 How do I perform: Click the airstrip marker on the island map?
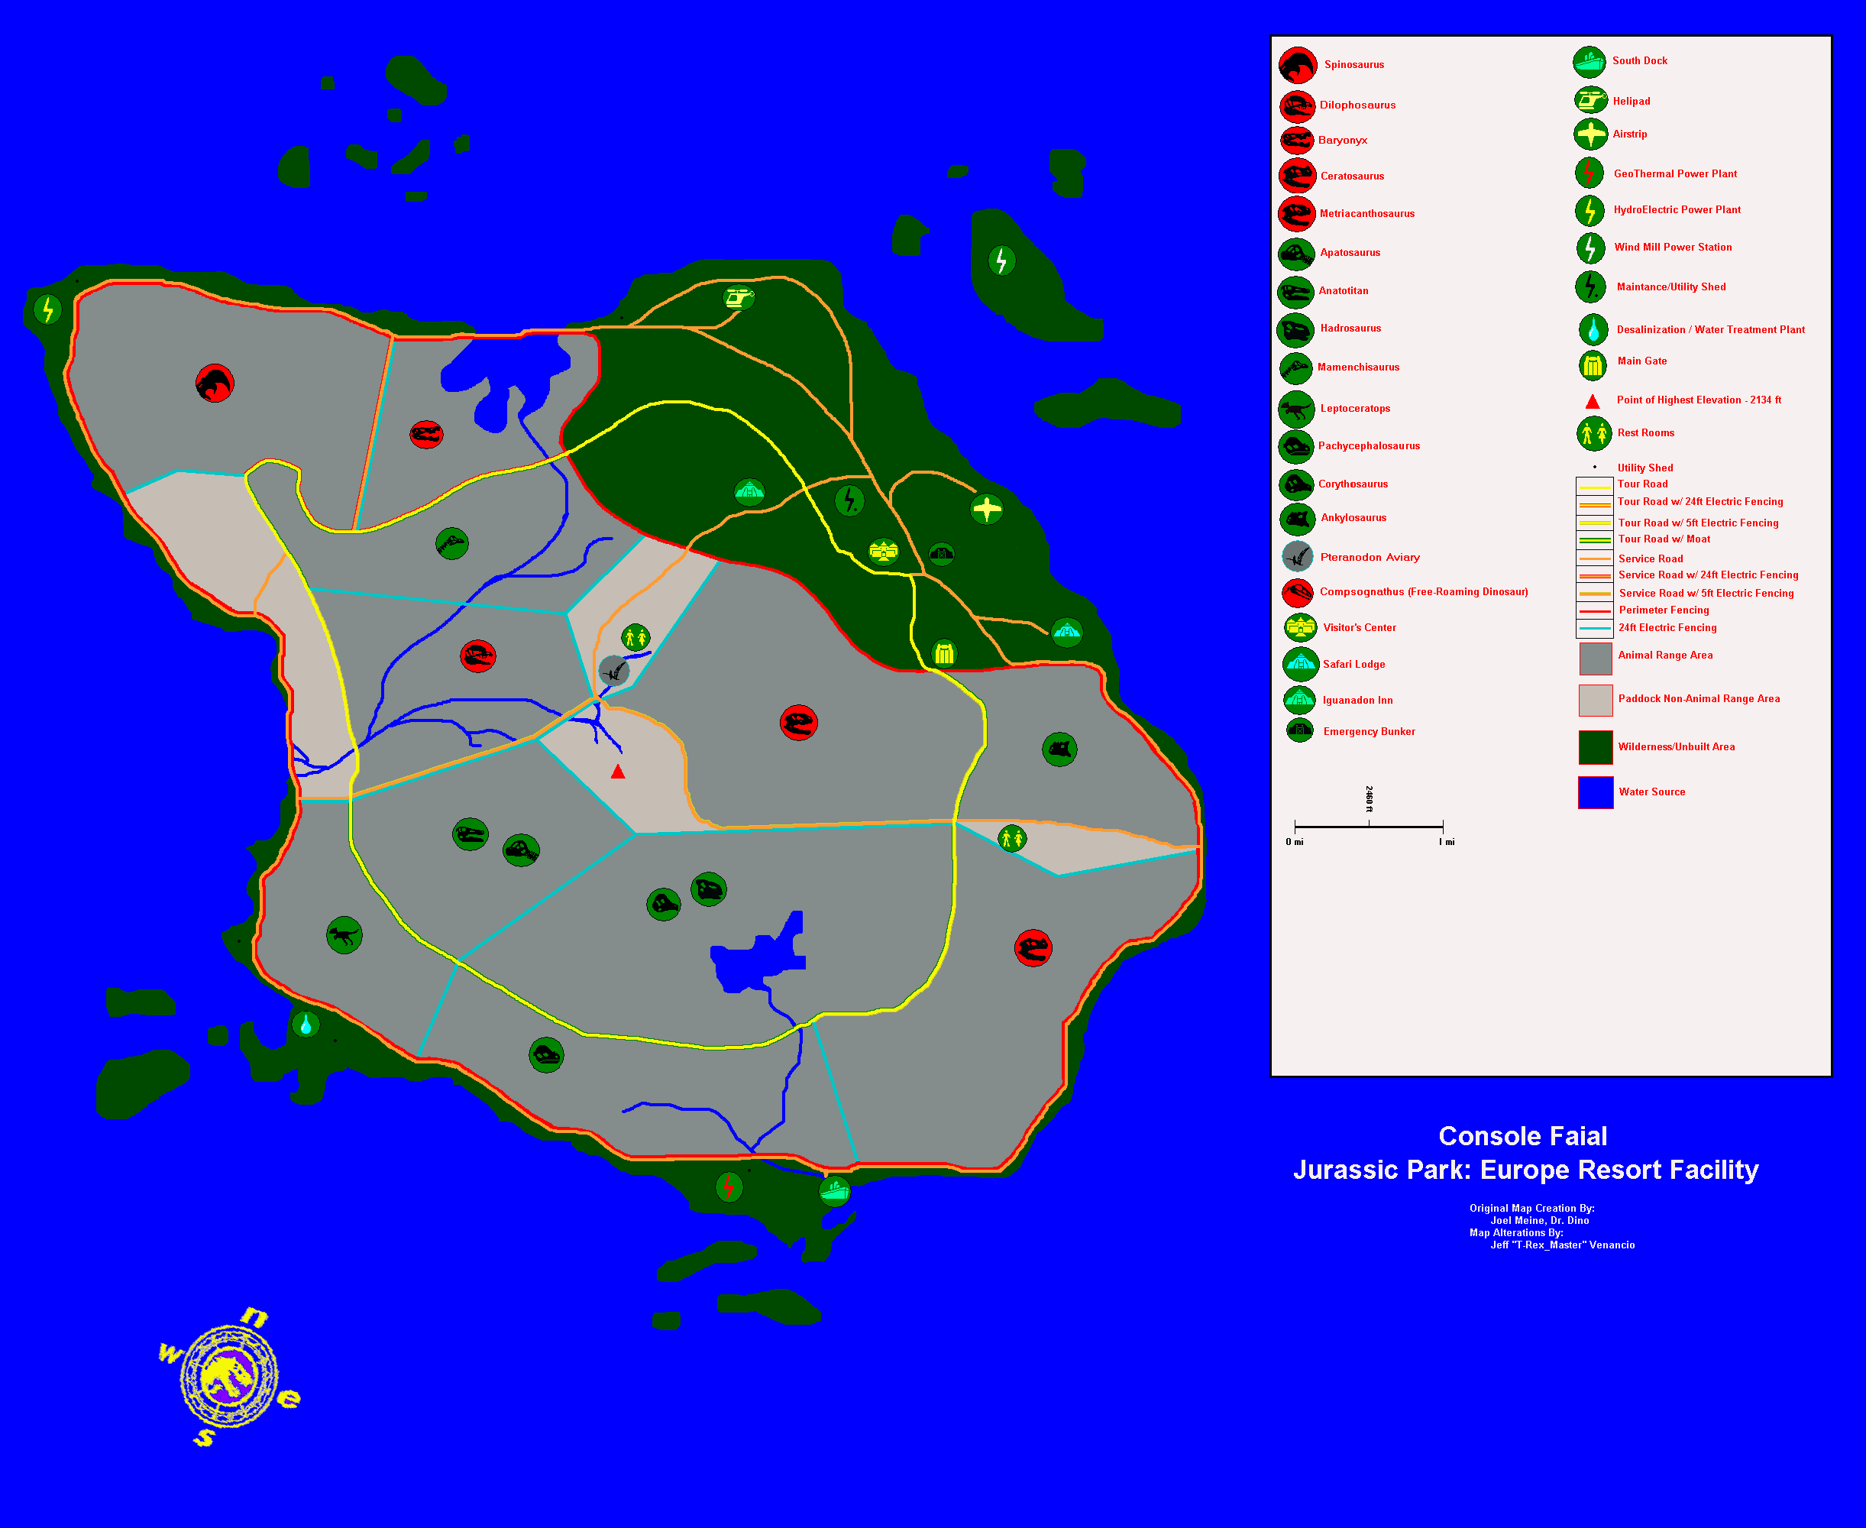(987, 509)
